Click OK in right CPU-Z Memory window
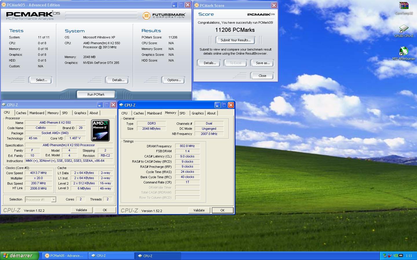Screen dimensions: 417x260 222,210
